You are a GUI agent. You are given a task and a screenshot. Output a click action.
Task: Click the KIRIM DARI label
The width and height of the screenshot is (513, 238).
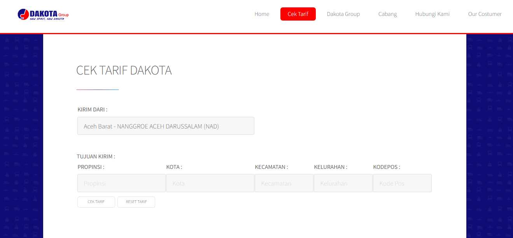[93, 109]
